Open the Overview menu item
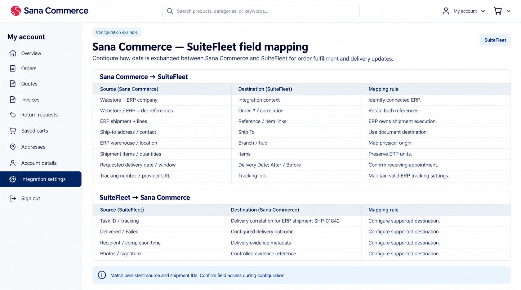The width and height of the screenshot is (521, 290). pos(41,53)
